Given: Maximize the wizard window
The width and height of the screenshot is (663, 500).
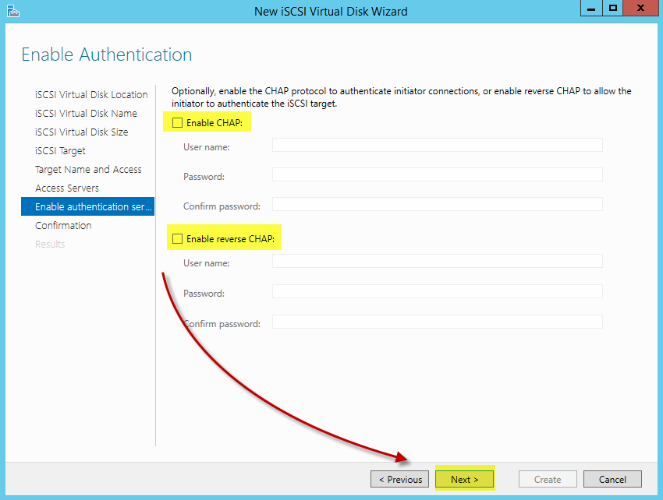Looking at the screenshot, I should tap(612, 8).
